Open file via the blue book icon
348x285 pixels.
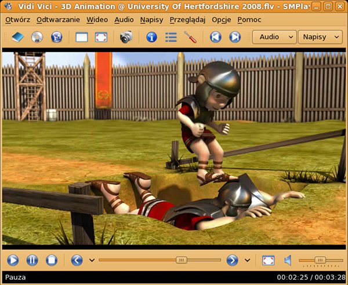[18, 37]
